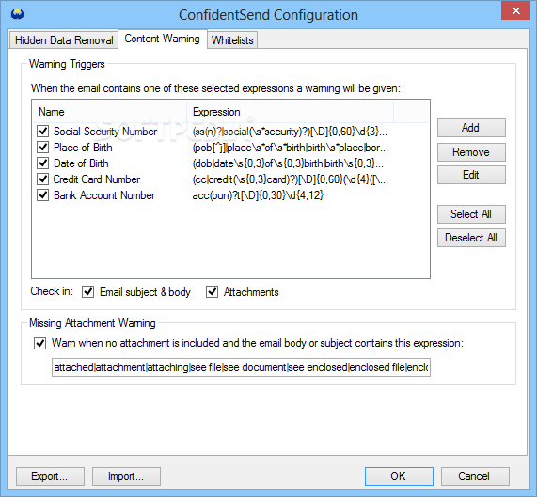Click the Remove button
Image resolution: width=537 pixels, height=497 pixels.
click(x=471, y=152)
